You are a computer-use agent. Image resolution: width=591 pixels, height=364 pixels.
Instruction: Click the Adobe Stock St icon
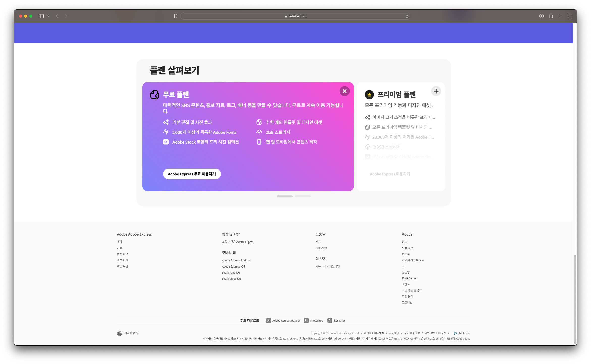coord(166,142)
